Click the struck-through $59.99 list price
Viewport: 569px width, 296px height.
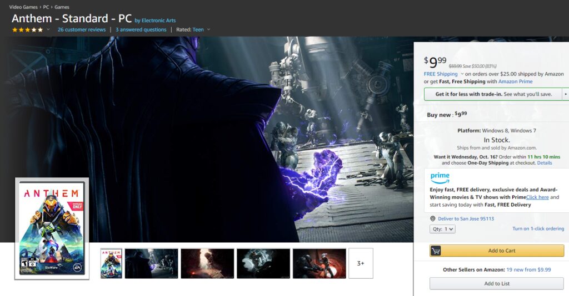pyautogui.click(x=455, y=66)
